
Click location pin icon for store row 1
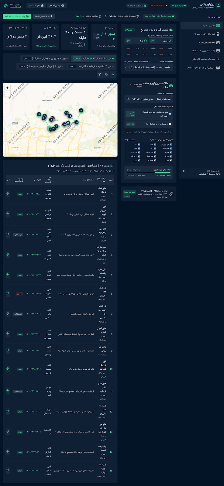click(x=8, y=193)
